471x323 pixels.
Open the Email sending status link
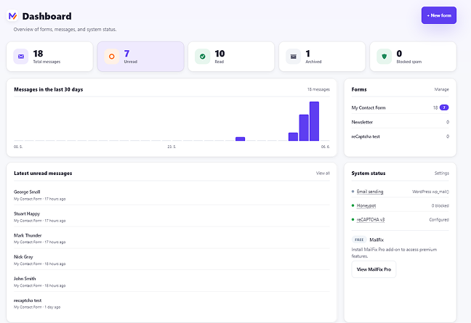coord(370,192)
